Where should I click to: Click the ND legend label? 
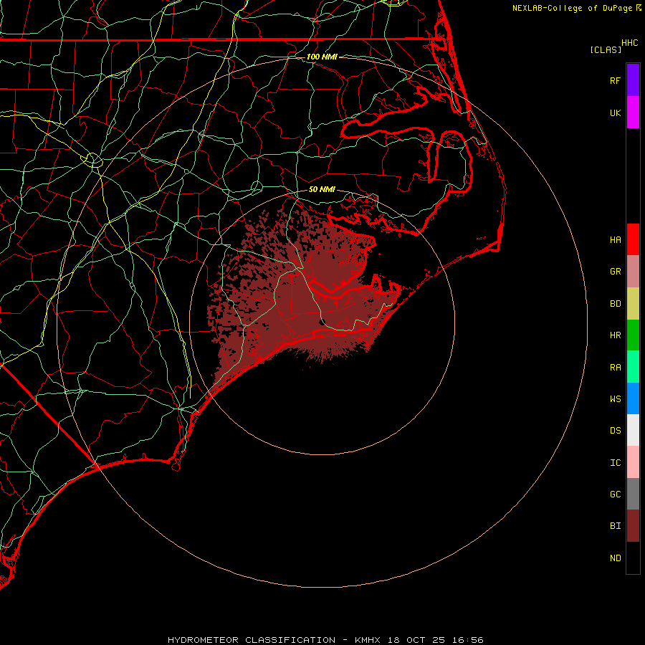pos(615,558)
